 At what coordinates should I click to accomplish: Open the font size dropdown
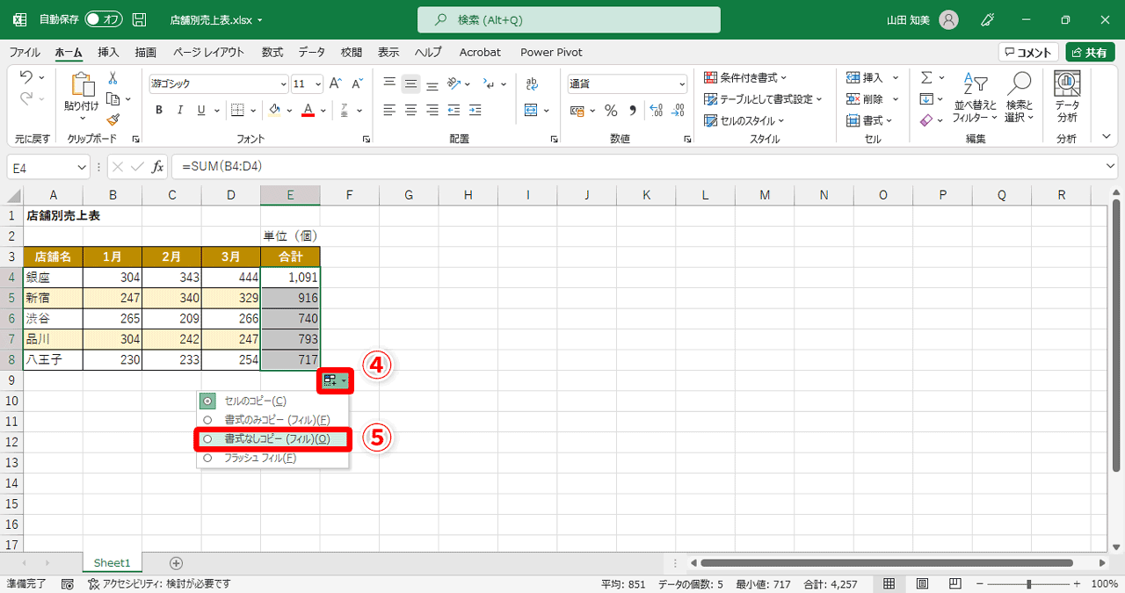[x=318, y=84]
